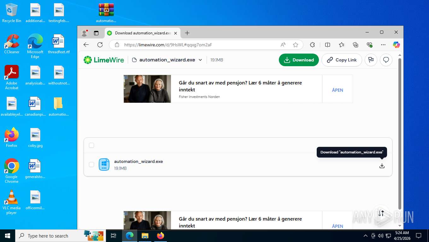Show hidden system tray icons

tap(366, 236)
